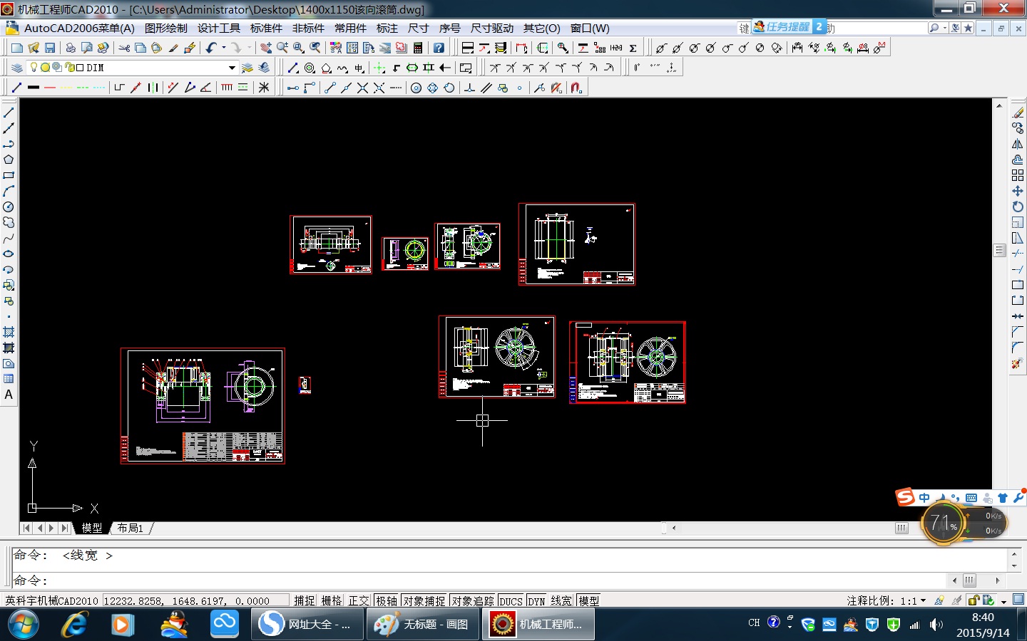Click the Print icon
1027x641 pixels.
pos(71,48)
